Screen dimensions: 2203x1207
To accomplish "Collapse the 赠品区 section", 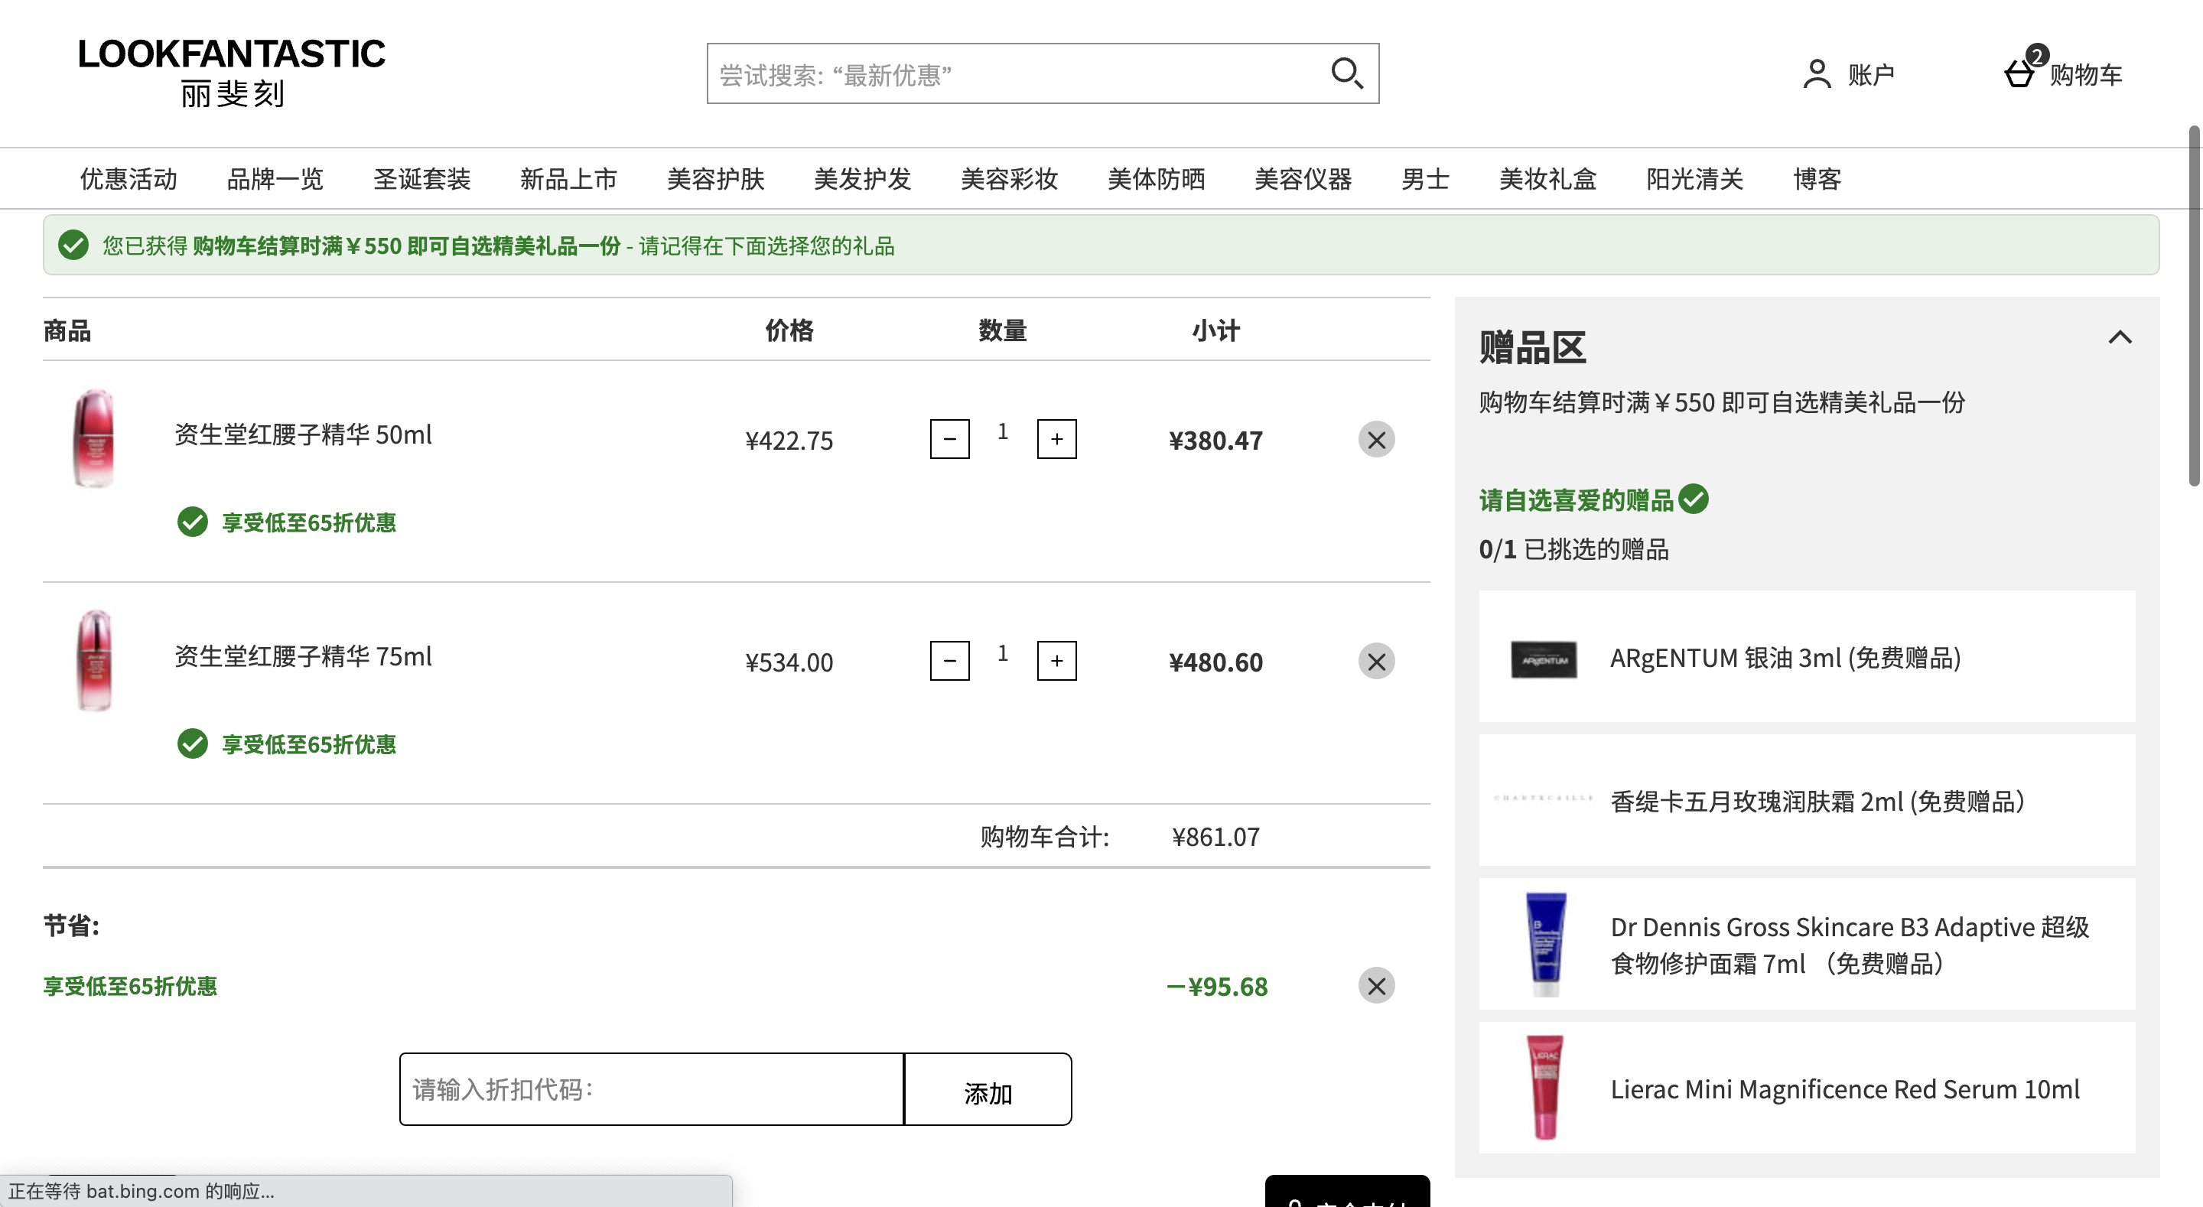I will pyautogui.click(x=2120, y=337).
